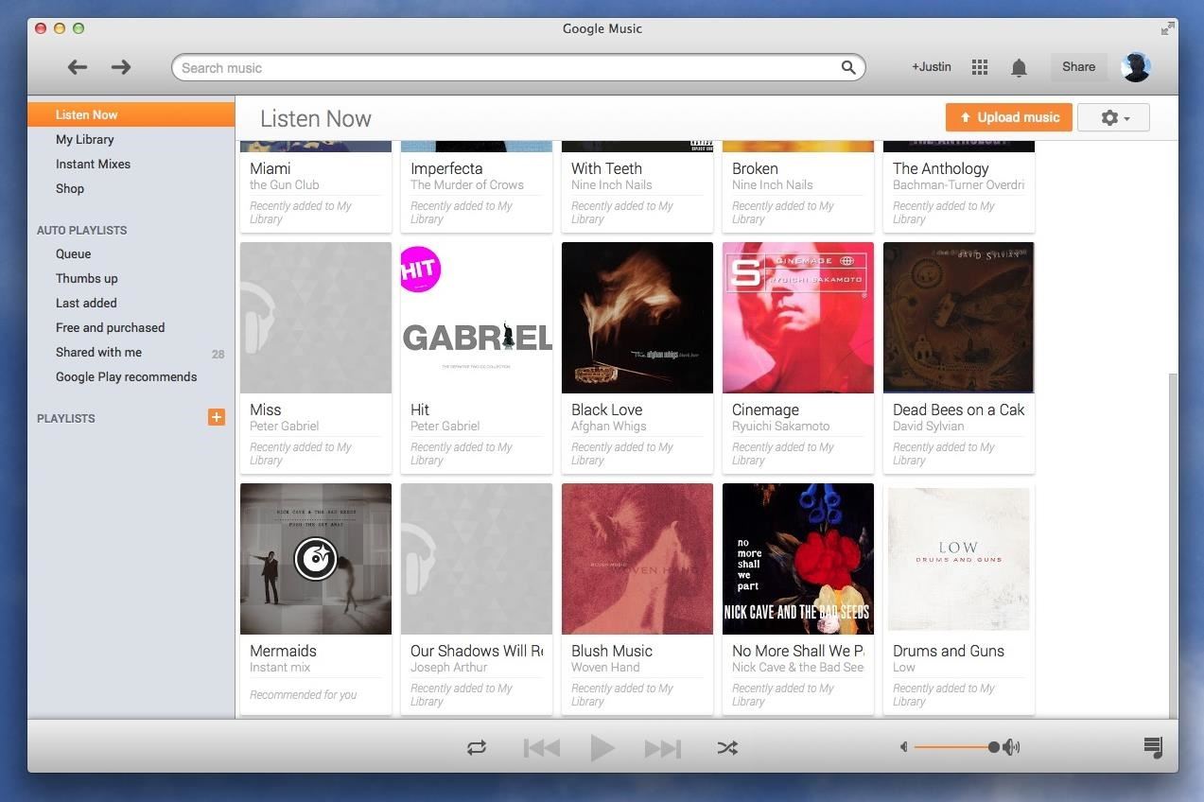Skip to next track
This screenshot has height=802, width=1204.
click(663, 748)
